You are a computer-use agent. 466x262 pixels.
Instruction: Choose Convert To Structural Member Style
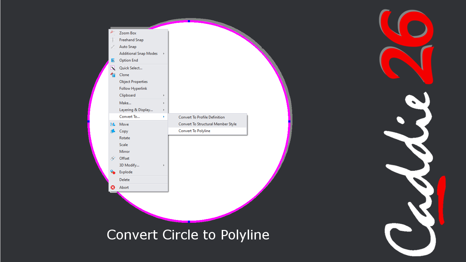pyautogui.click(x=207, y=124)
